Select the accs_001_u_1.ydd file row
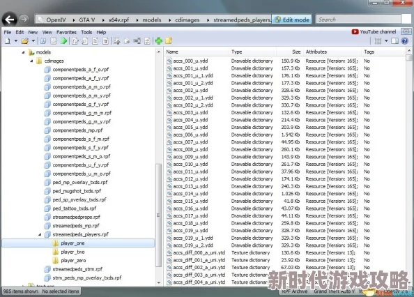The height and width of the screenshot is (297, 414). pyautogui.click(x=284, y=76)
